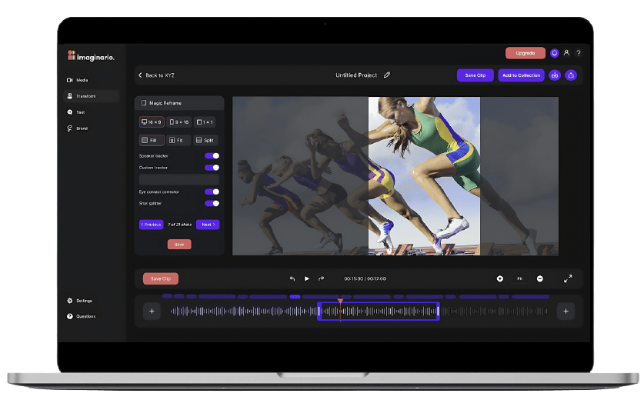Screen dimensions: 644x393
Task: Open the Media section in sidebar
Action: pyautogui.click(x=78, y=80)
